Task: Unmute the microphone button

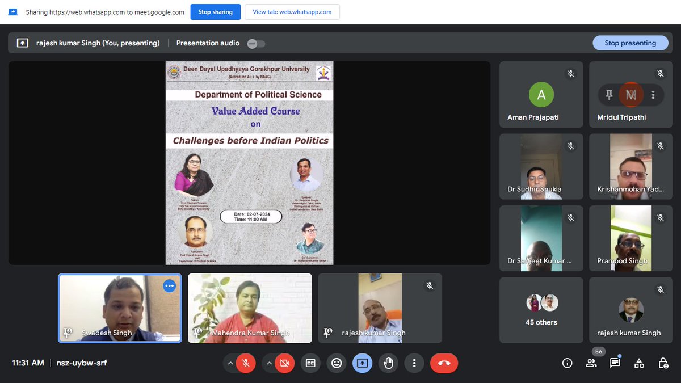Action: [x=246, y=363]
